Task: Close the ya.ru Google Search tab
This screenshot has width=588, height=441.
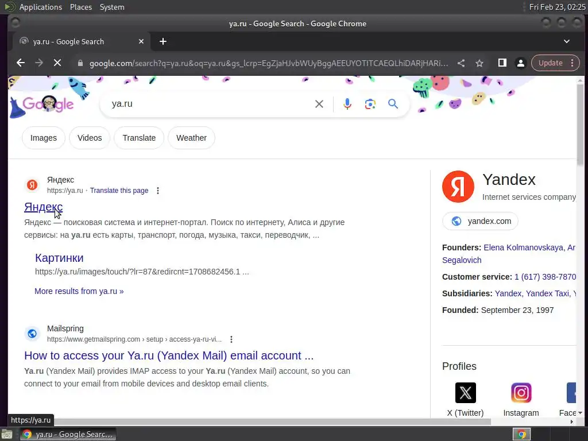Action: point(141,41)
